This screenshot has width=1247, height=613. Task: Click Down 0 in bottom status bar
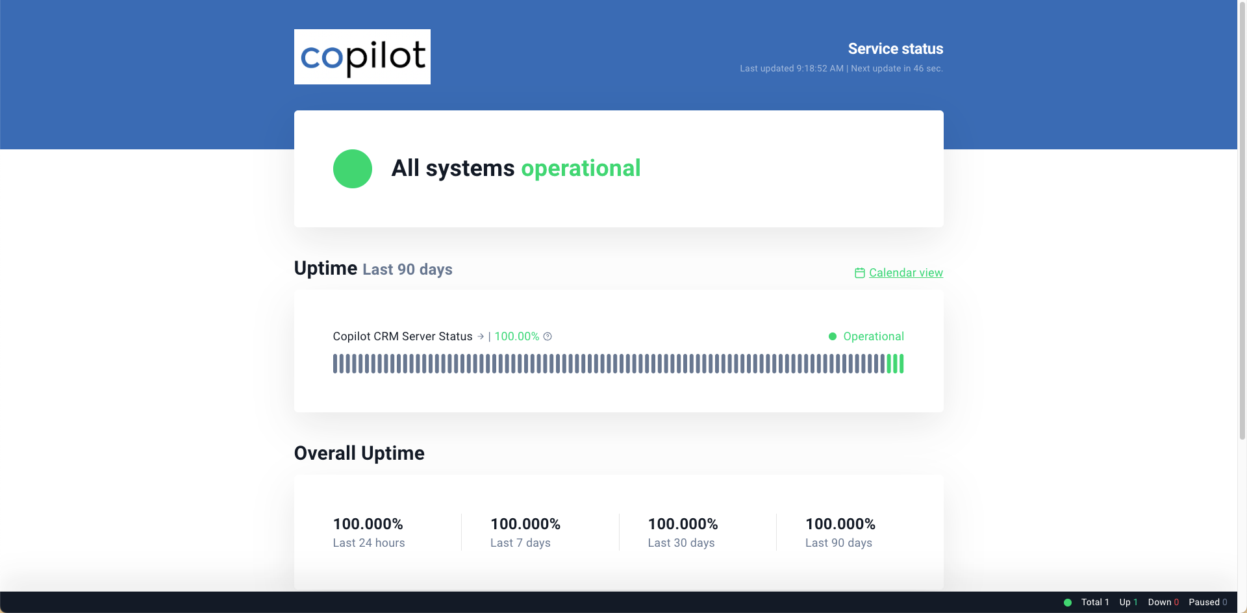1163,602
